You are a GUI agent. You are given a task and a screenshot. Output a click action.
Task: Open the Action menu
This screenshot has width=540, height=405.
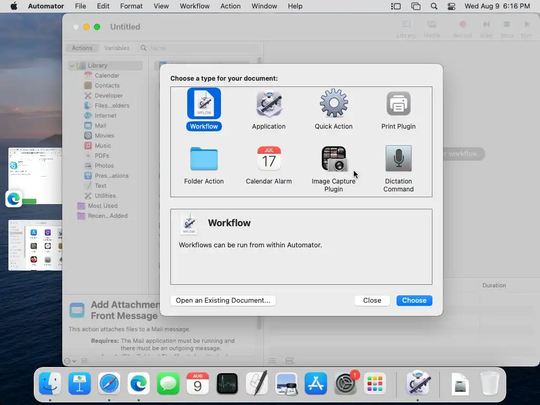coord(230,6)
